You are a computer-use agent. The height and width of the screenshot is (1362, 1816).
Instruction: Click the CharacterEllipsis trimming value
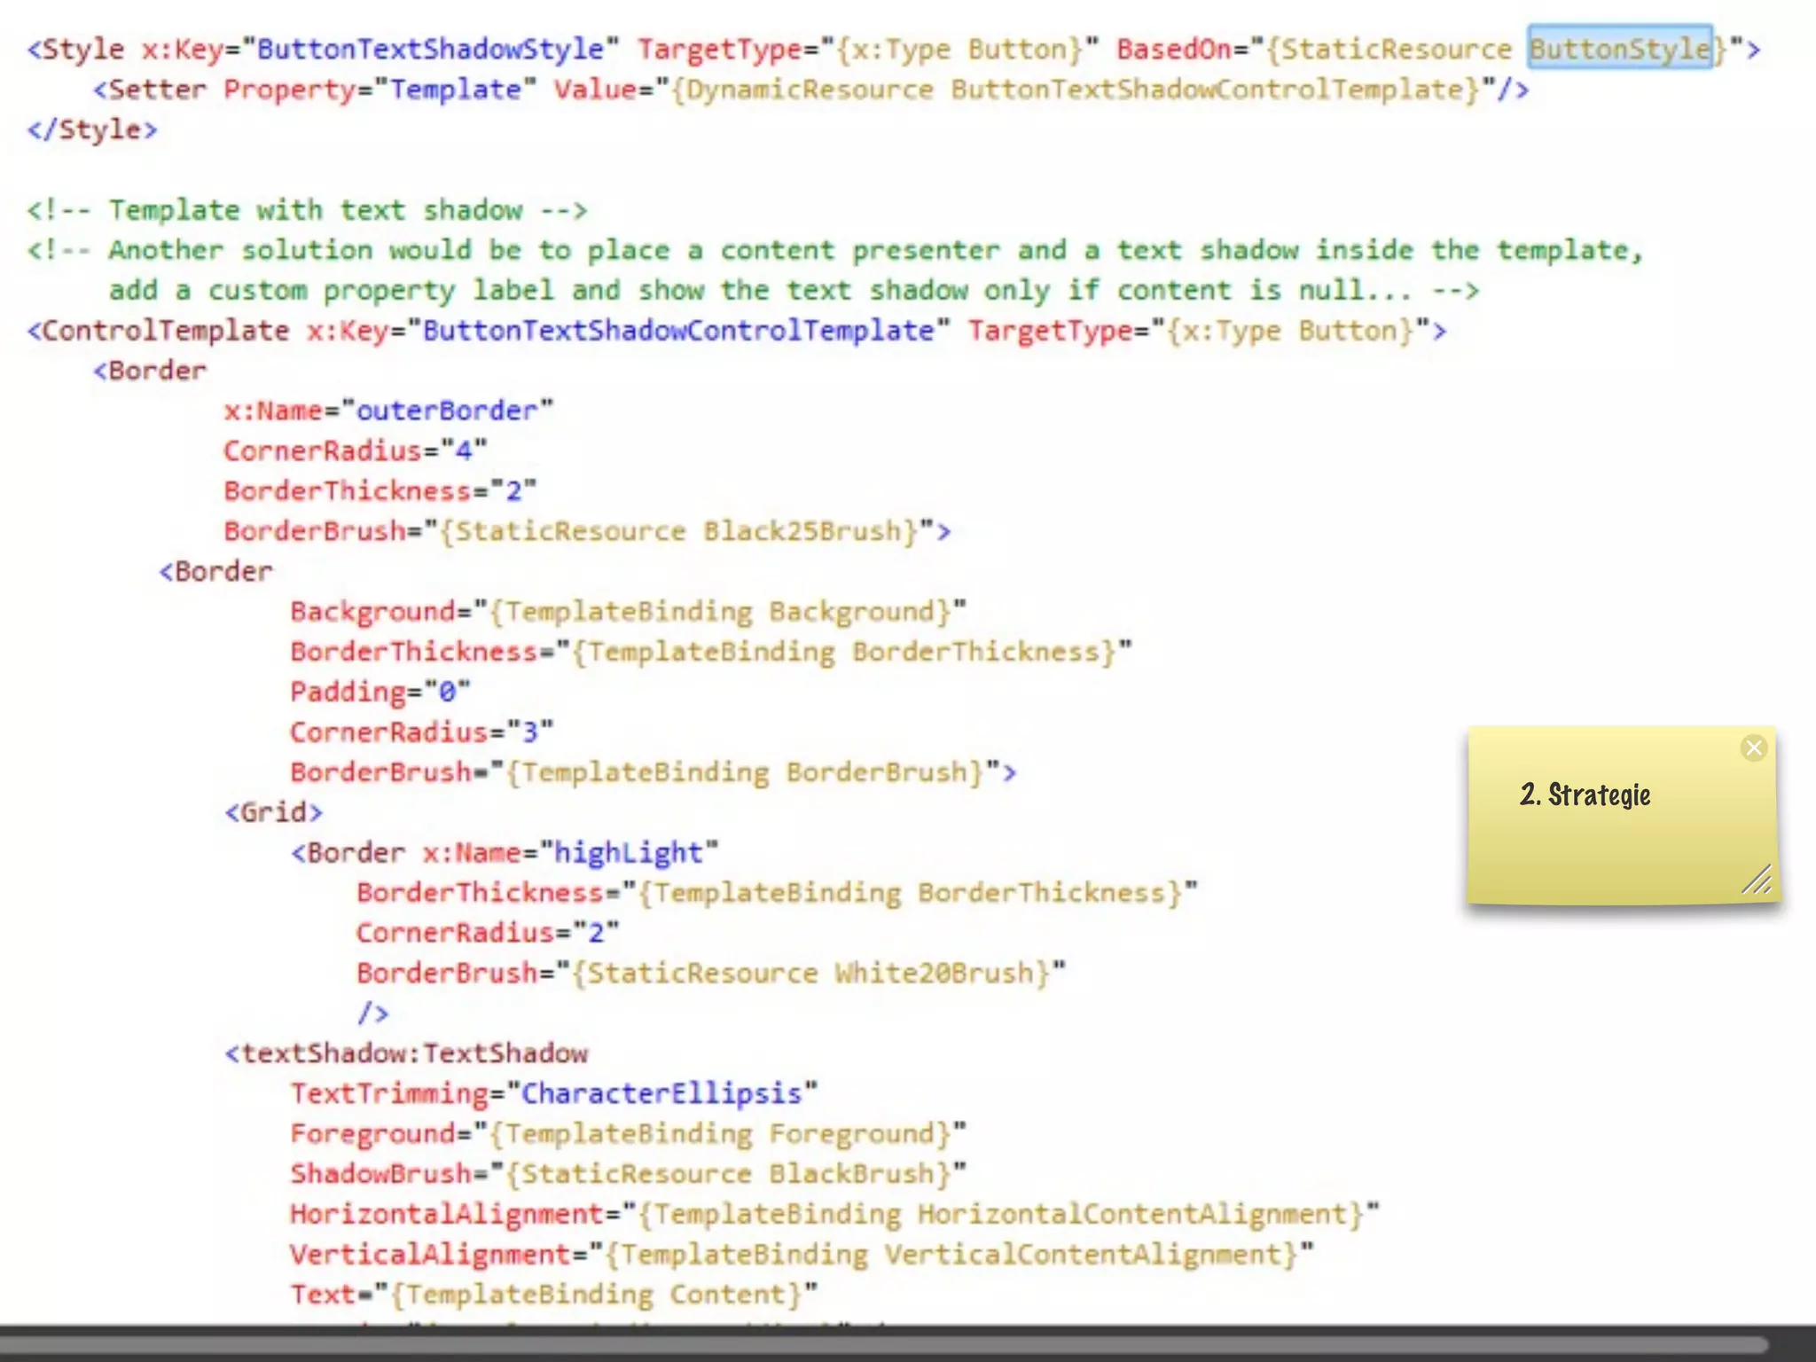coord(661,1093)
